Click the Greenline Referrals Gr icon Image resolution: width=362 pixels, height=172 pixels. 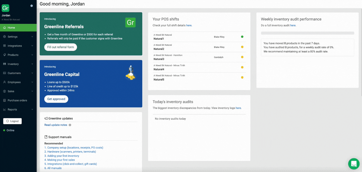(130, 23)
